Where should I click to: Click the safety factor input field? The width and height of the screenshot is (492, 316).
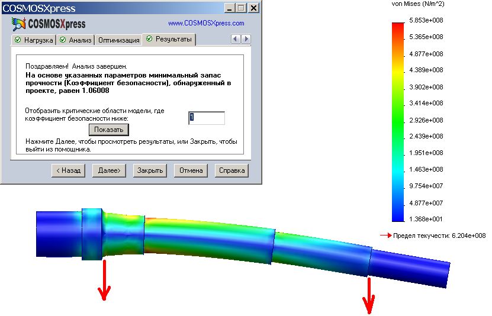click(207, 118)
